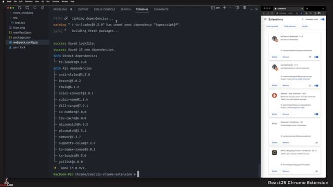Open the Apple menu
This screenshot has width=333, height=187.
3,2
